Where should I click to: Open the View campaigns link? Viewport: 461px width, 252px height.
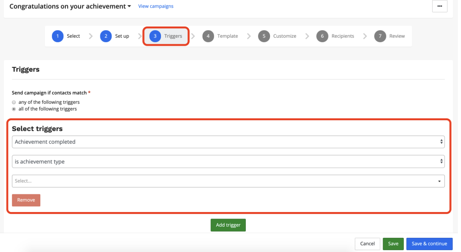[156, 6]
